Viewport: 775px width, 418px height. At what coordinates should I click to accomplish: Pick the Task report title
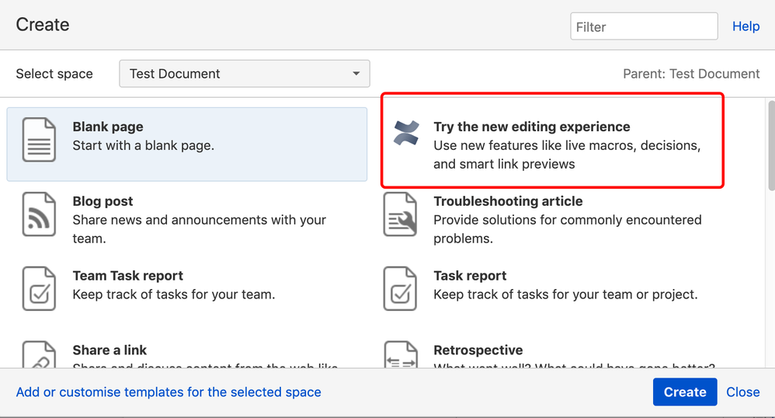(x=470, y=276)
